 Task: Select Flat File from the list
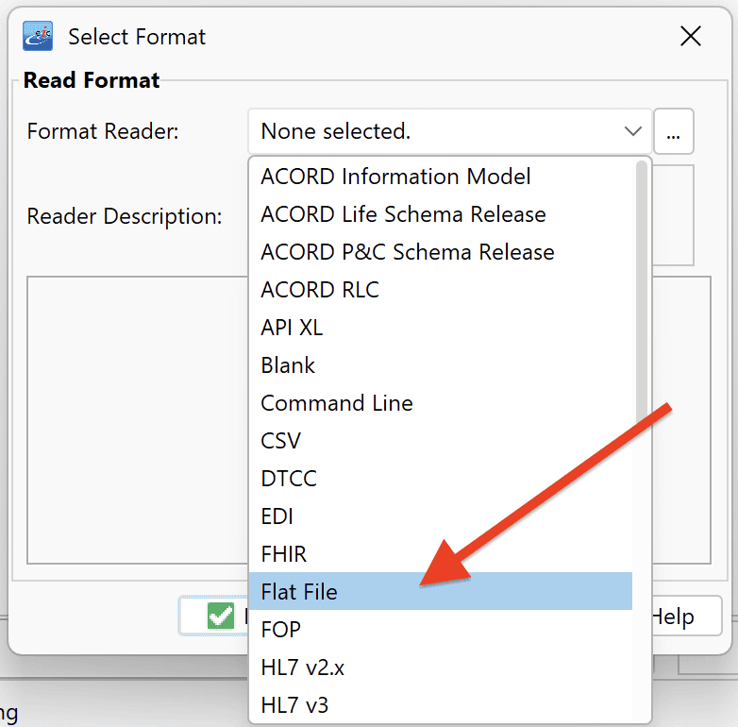(440, 591)
